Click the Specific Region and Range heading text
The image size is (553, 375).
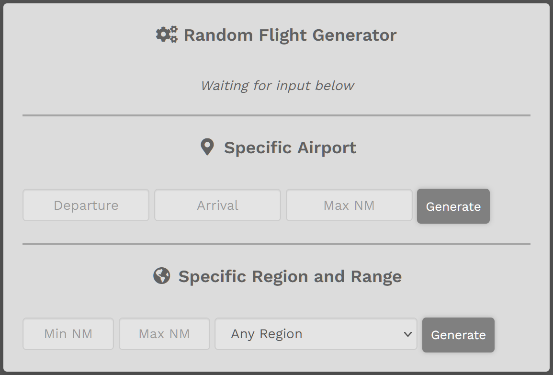(290, 276)
